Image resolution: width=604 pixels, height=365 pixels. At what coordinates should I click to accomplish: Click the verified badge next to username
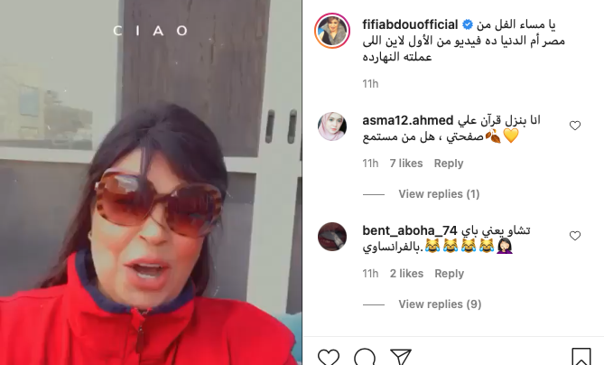pyautogui.click(x=468, y=24)
